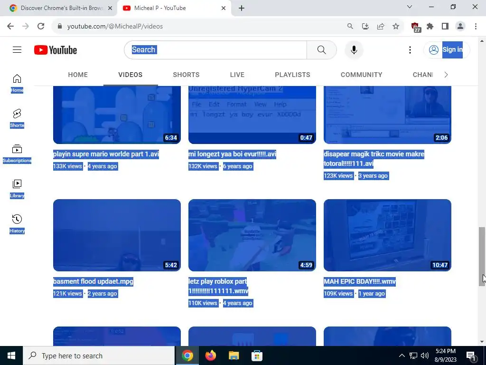This screenshot has height=365, width=486.
Task: Switch to the SHORTS channel tab
Action: pos(186,75)
